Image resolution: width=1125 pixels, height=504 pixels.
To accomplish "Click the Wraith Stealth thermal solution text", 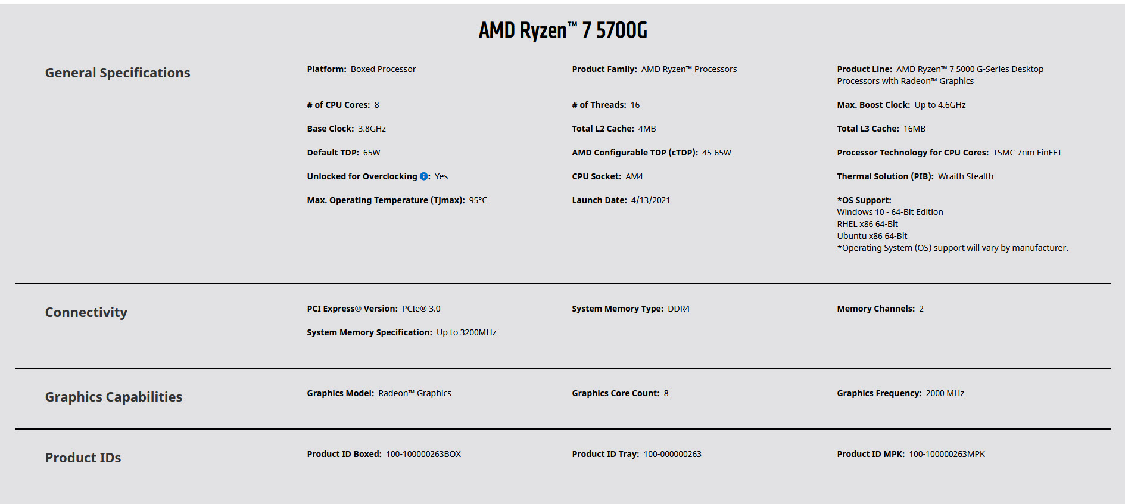I will [x=965, y=176].
